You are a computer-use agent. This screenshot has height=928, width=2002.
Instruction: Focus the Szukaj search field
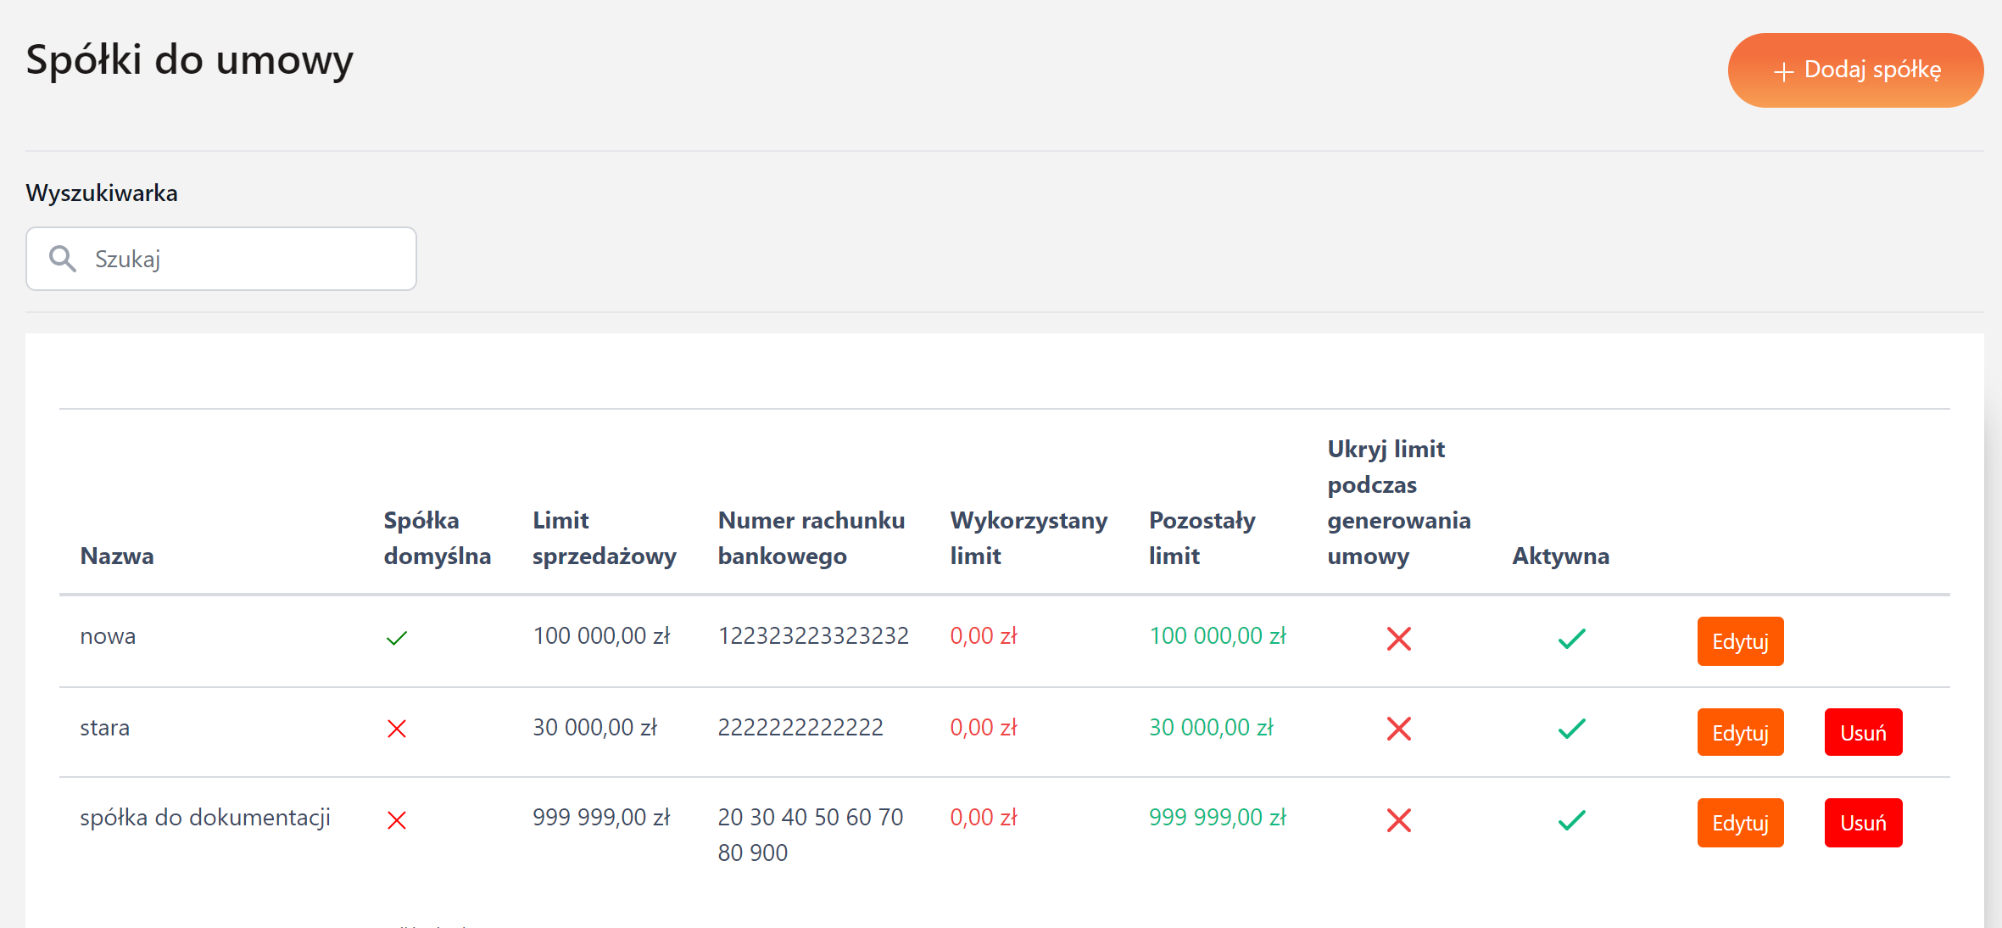246,259
